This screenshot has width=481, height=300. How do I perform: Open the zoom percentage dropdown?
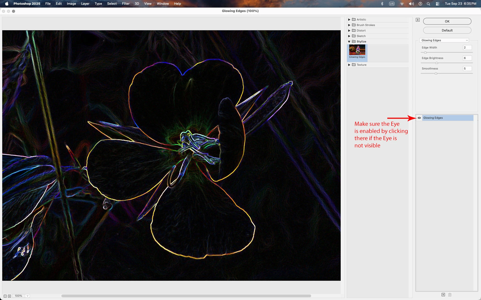click(28, 296)
